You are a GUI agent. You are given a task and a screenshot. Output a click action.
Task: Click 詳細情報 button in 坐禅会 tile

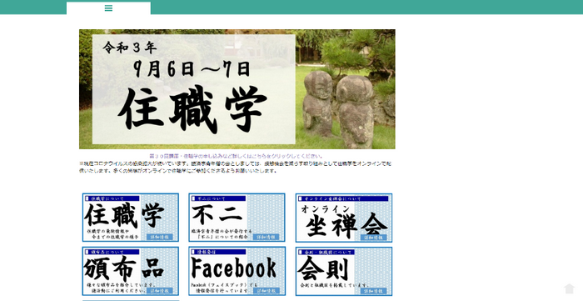click(x=373, y=237)
